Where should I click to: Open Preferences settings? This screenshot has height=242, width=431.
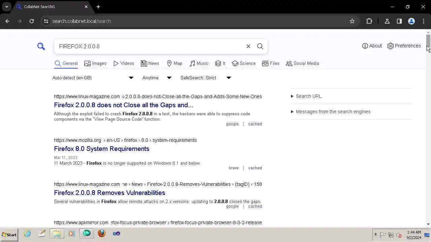click(404, 46)
